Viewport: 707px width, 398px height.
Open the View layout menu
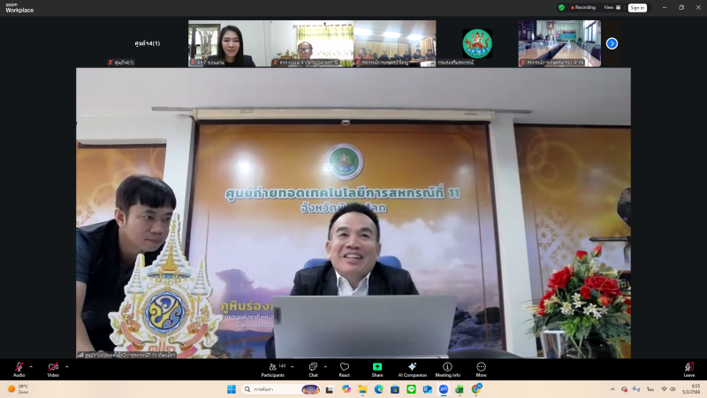point(610,7)
